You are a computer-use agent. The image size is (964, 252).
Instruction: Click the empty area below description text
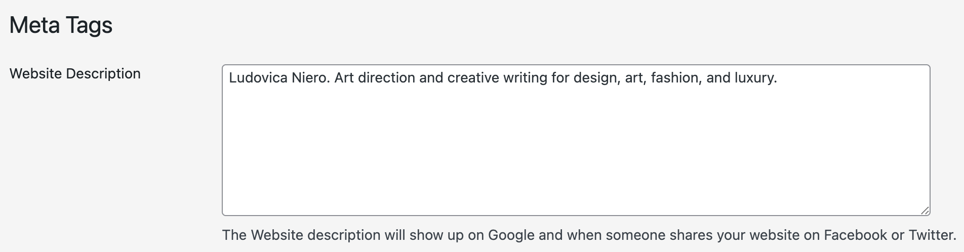pos(576,152)
